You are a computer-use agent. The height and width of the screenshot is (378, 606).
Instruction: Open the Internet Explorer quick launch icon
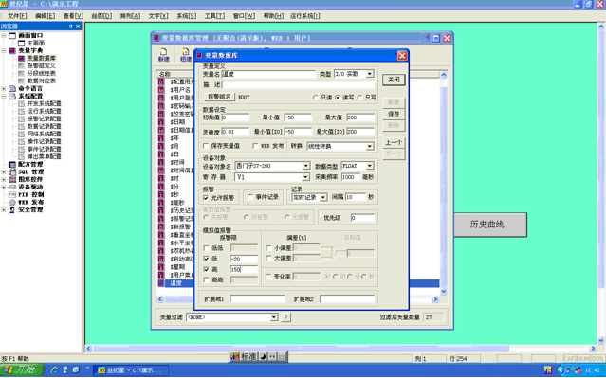54,370
